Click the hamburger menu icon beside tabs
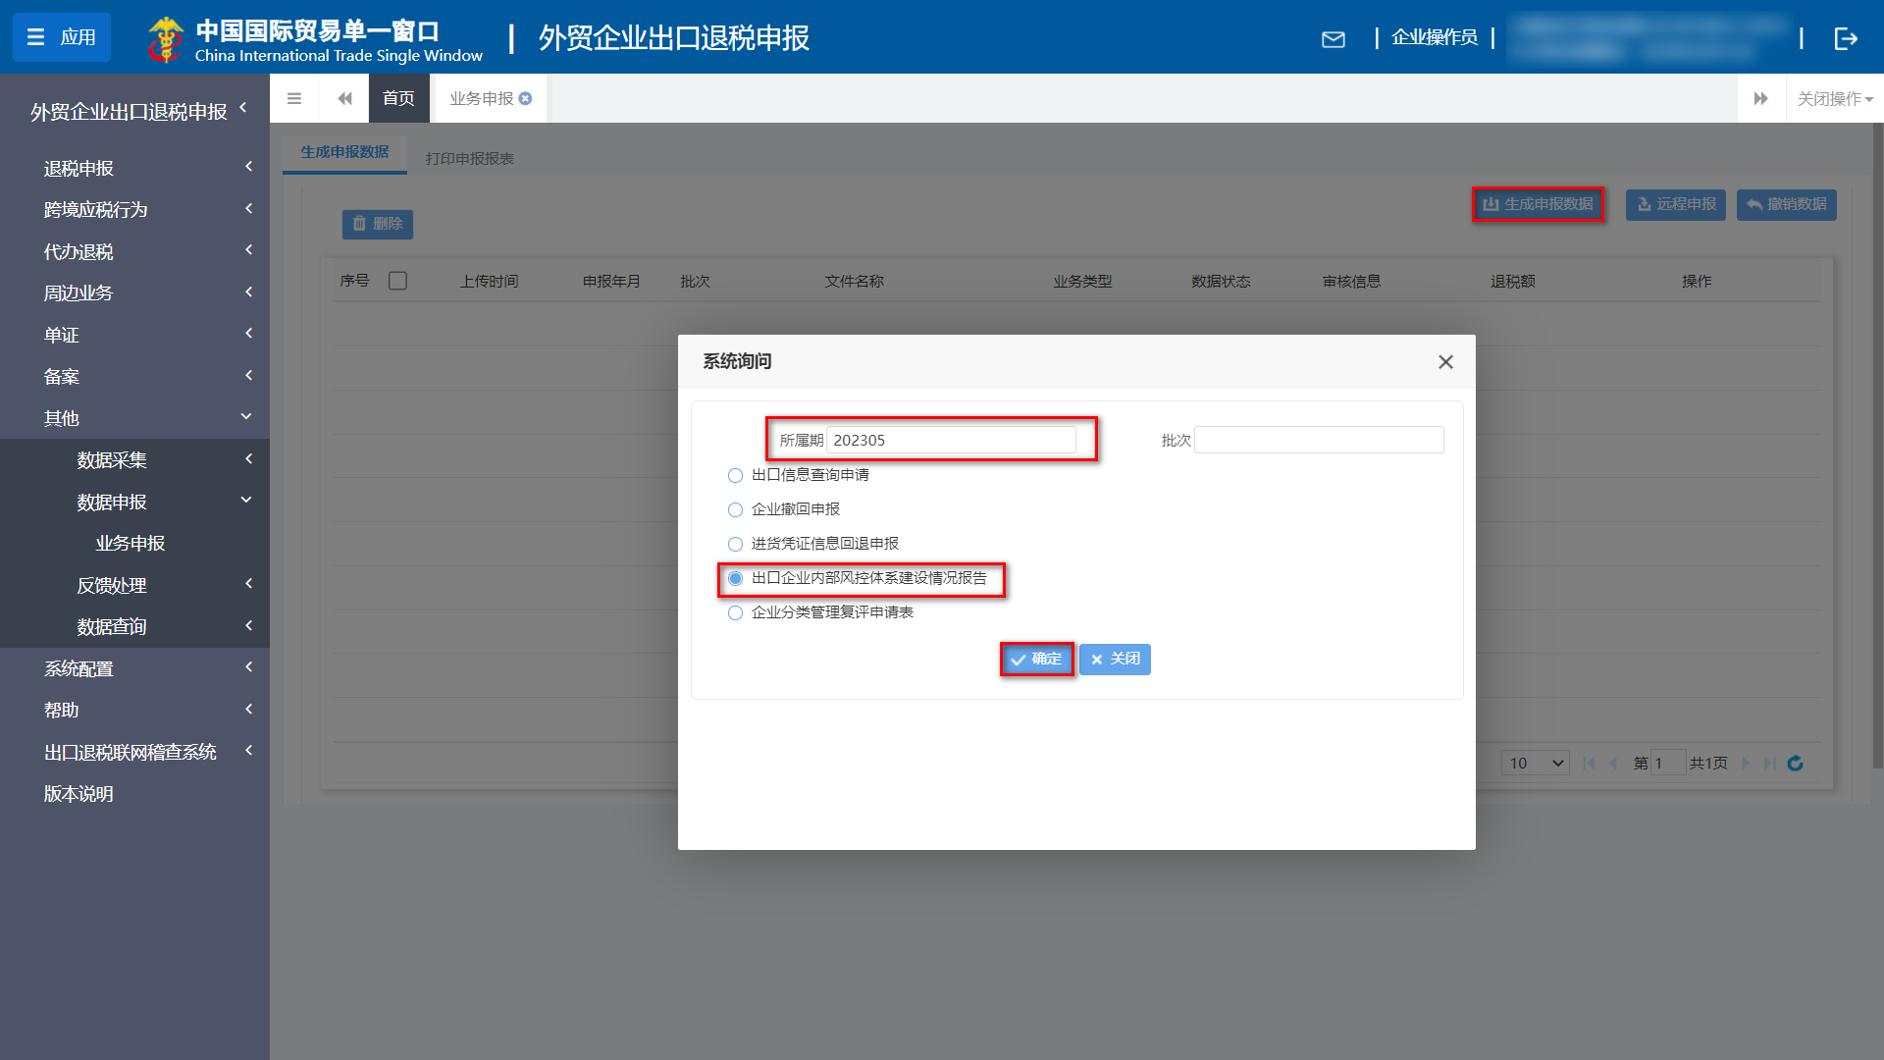This screenshot has width=1884, height=1060. (293, 98)
